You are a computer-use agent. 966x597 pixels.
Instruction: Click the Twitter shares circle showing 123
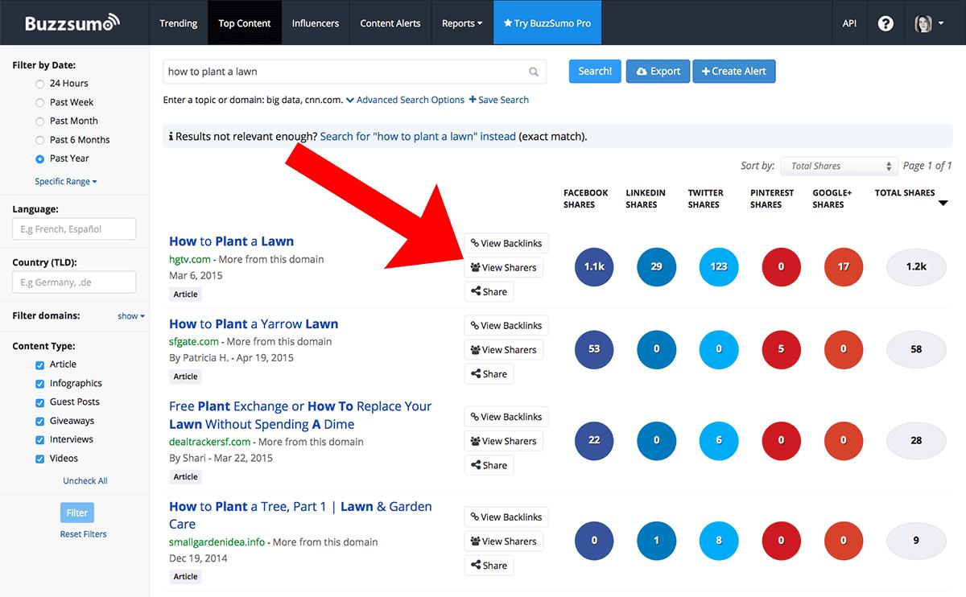(719, 267)
